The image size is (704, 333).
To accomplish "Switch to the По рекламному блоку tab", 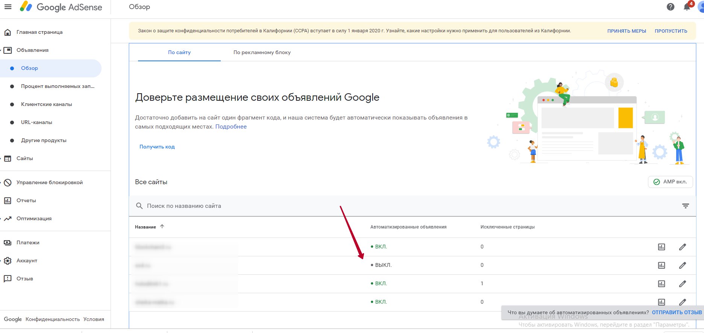I will 262,53.
